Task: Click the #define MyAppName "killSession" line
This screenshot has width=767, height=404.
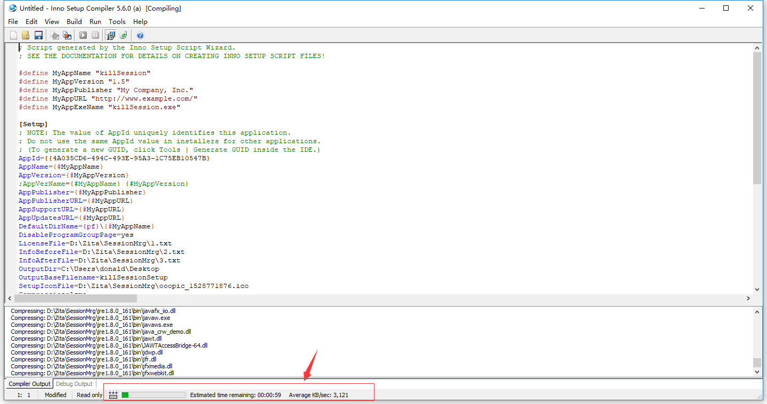Action: click(x=85, y=73)
